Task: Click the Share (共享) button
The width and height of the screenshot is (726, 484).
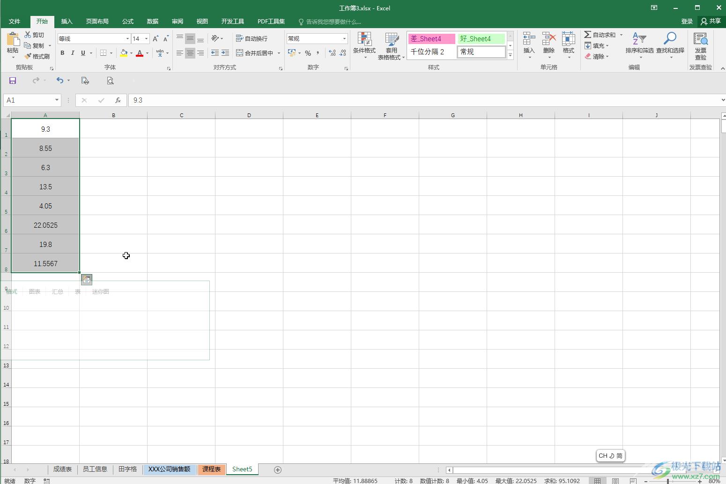Action: pyautogui.click(x=711, y=21)
